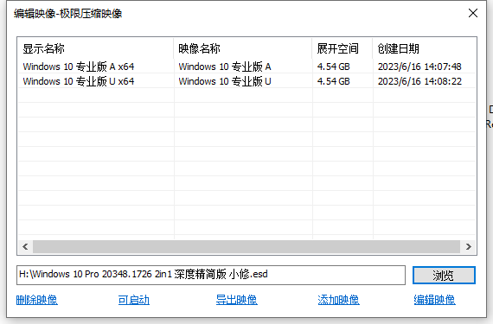
Task: Open the 导出映像 link
Action: (236, 300)
